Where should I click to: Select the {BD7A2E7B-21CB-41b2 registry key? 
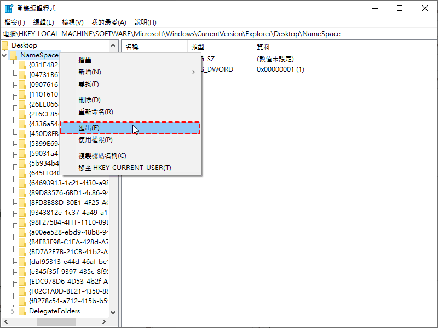coord(69,252)
